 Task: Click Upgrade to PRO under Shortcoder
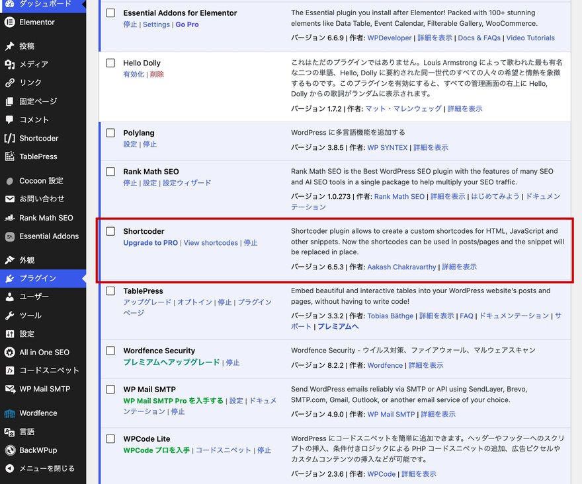[150, 243]
